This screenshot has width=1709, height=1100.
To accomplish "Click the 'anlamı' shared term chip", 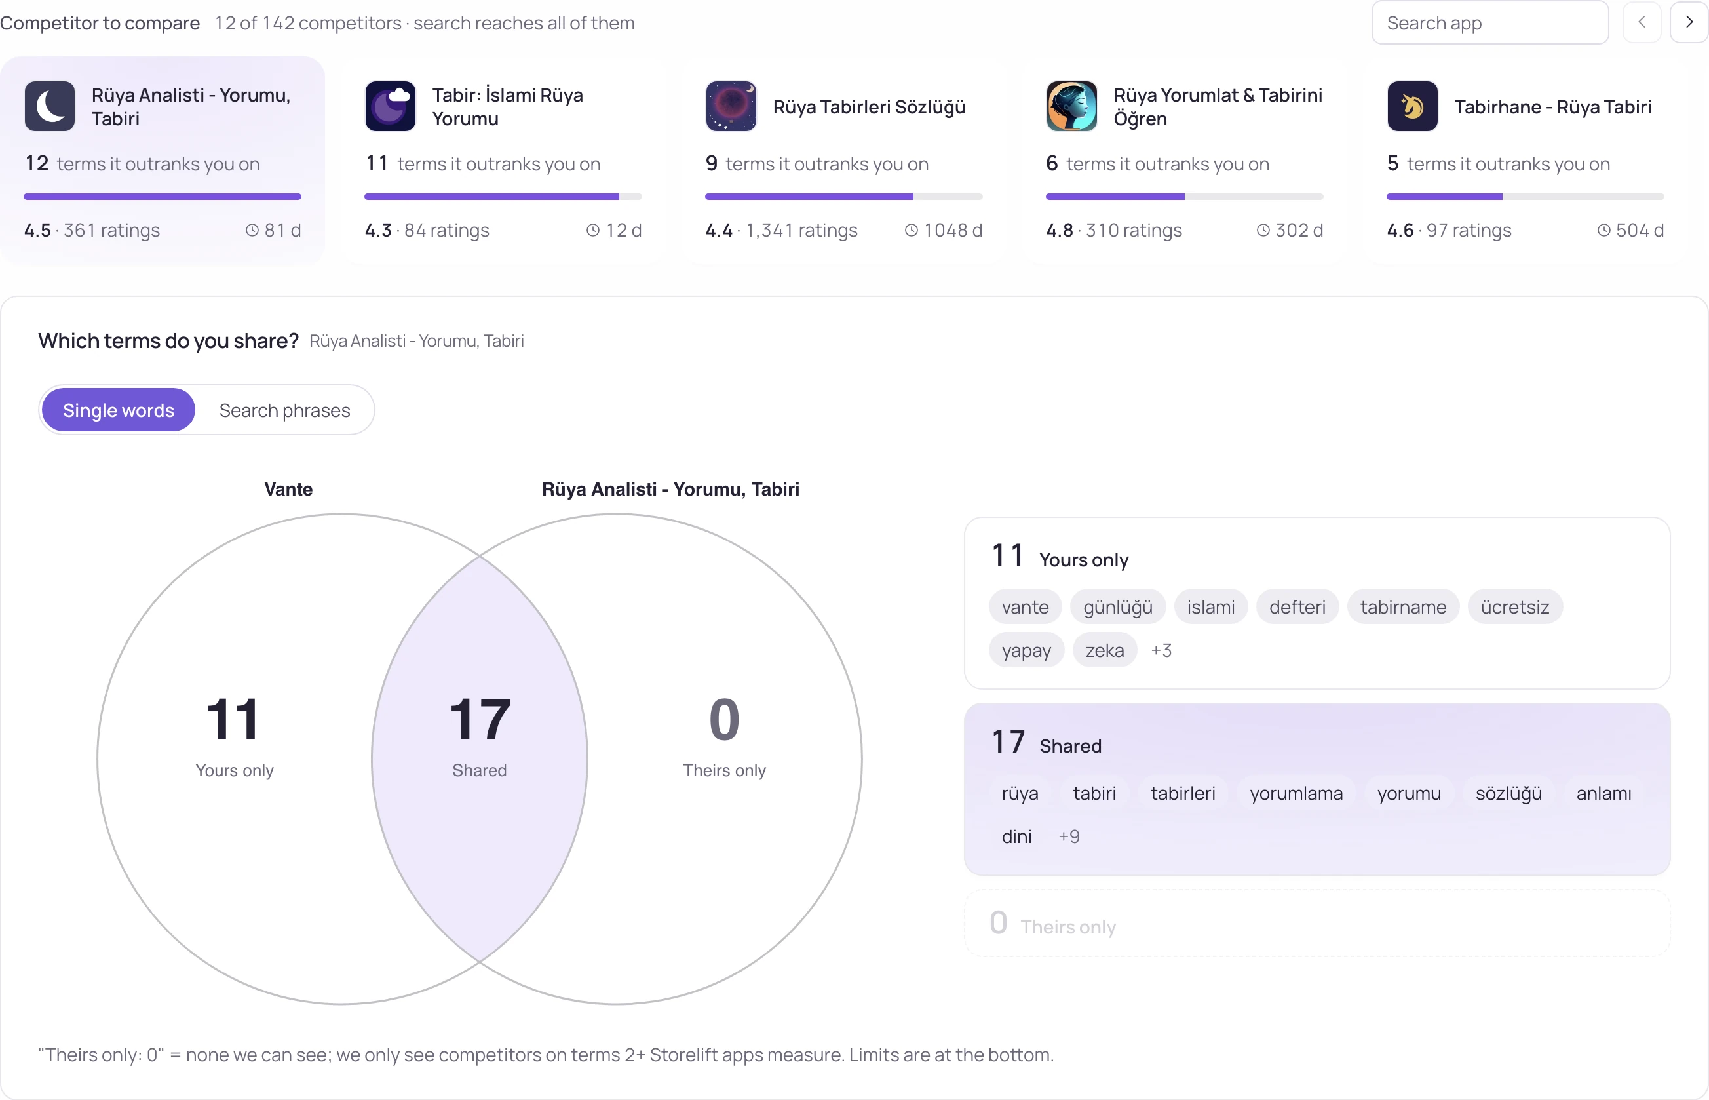I will coord(1603,794).
